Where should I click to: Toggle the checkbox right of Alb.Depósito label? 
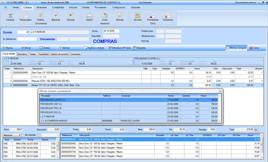(38, 135)
